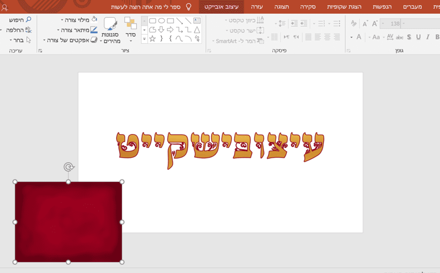Open the בחר select dropdown
The image size is (440, 273).
tap(20, 40)
